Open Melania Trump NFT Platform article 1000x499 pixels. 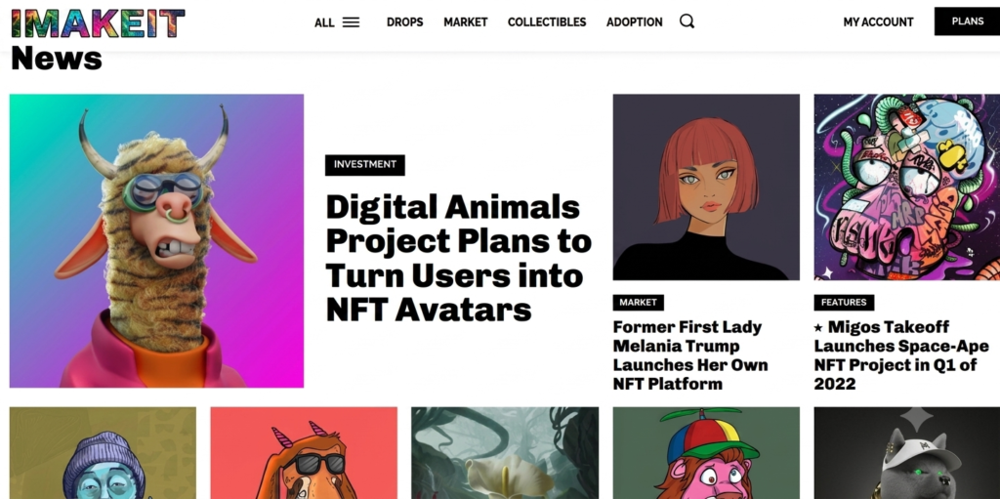point(690,355)
